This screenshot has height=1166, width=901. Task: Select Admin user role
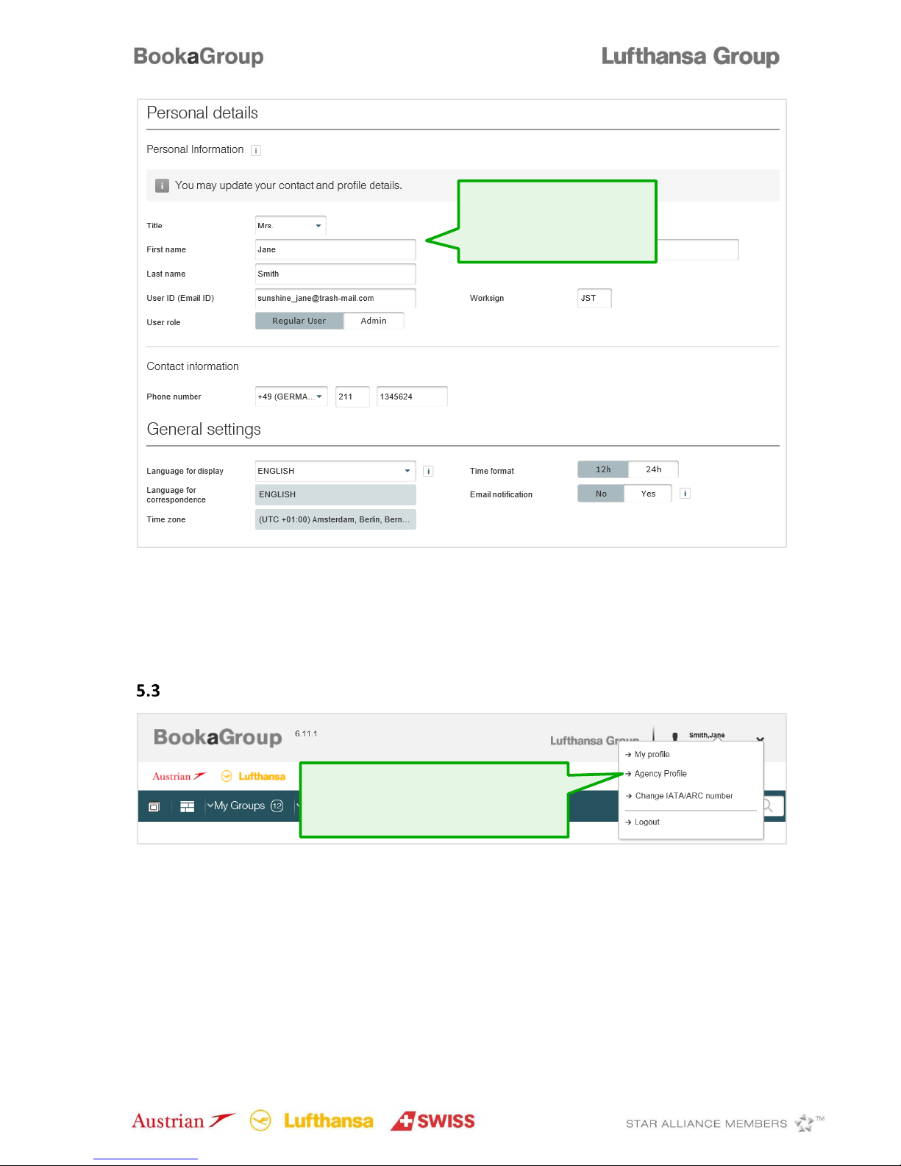coord(374,321)
